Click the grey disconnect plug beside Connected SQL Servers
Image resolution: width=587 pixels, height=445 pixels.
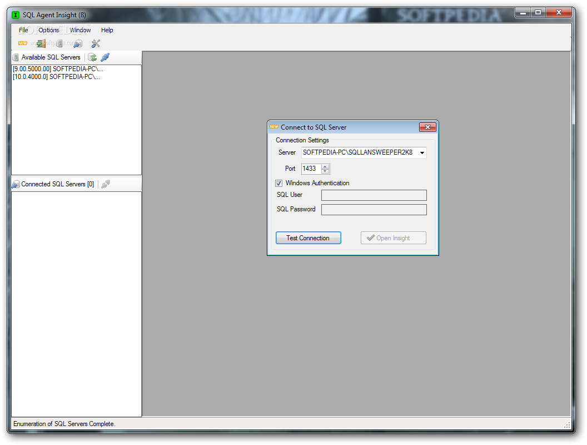(x=106, y=184)
